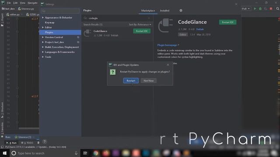Close the IDE and Plugin Updates dialog

[x=168, y=65]
